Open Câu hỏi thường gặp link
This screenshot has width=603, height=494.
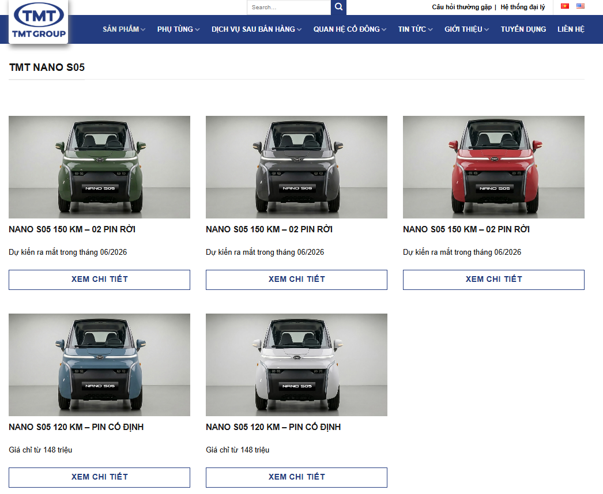462,7
